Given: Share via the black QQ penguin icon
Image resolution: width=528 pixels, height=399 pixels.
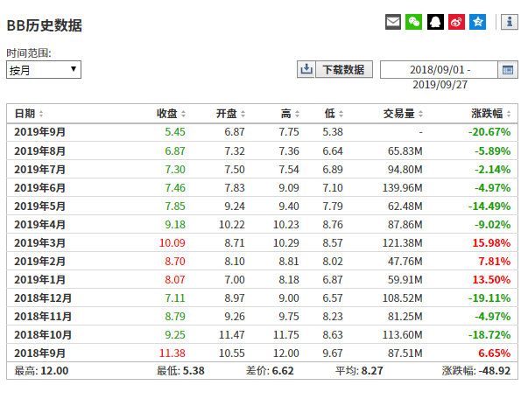Looking at the screenshot, I should (x=435, y=22).
